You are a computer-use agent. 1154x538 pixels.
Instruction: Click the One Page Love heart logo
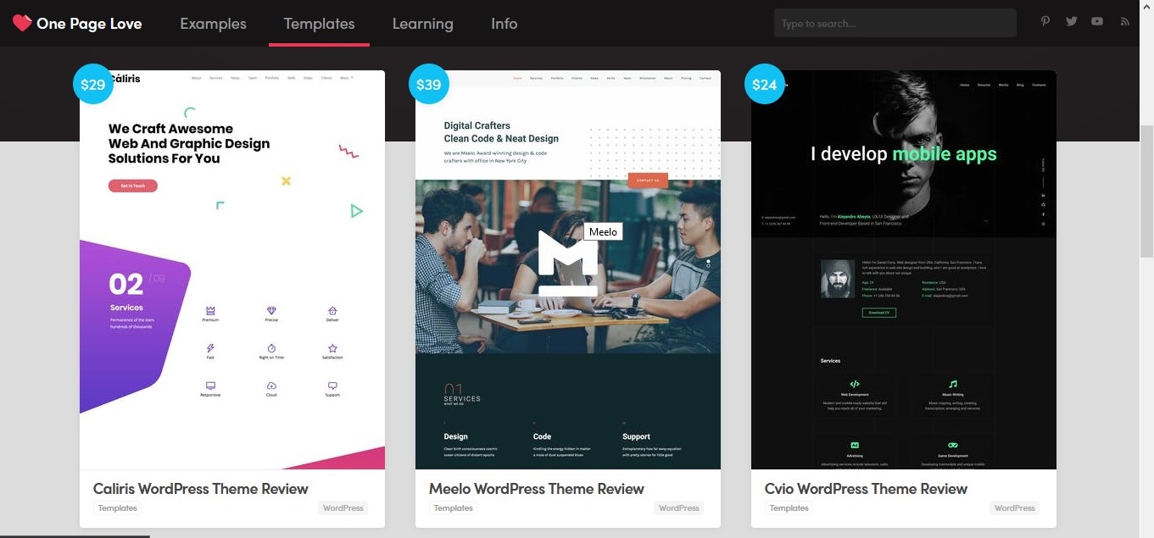pos(22,23)
